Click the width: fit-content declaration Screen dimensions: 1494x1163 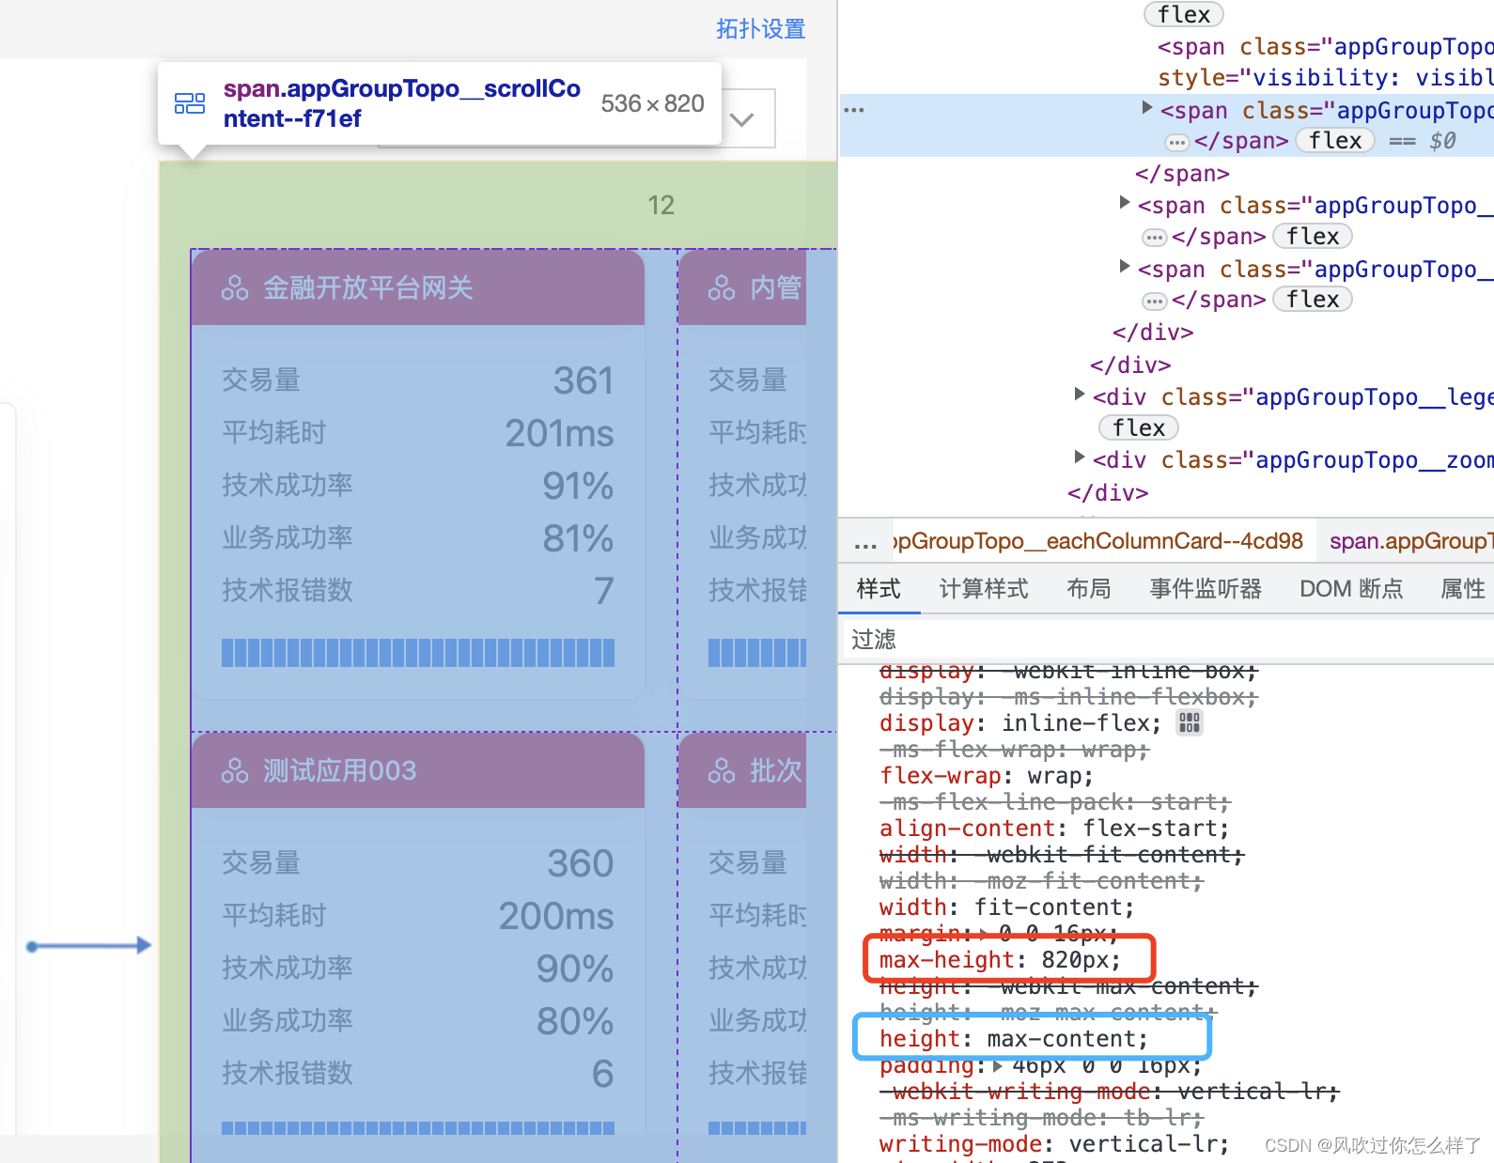1007,907
